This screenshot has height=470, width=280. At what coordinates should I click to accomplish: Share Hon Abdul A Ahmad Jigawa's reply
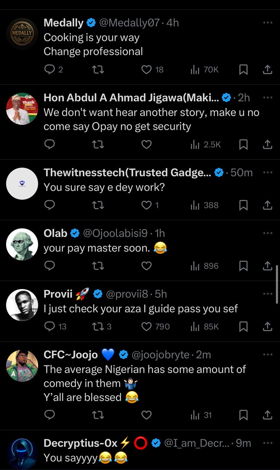(x=267, y=145)
